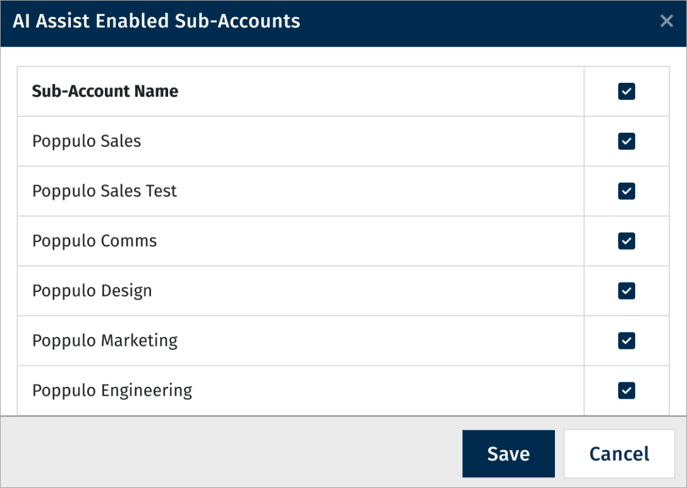Click the Poppulo Engineering account name
This screenshot has height=488, width=687.
[x=112, y=391]
